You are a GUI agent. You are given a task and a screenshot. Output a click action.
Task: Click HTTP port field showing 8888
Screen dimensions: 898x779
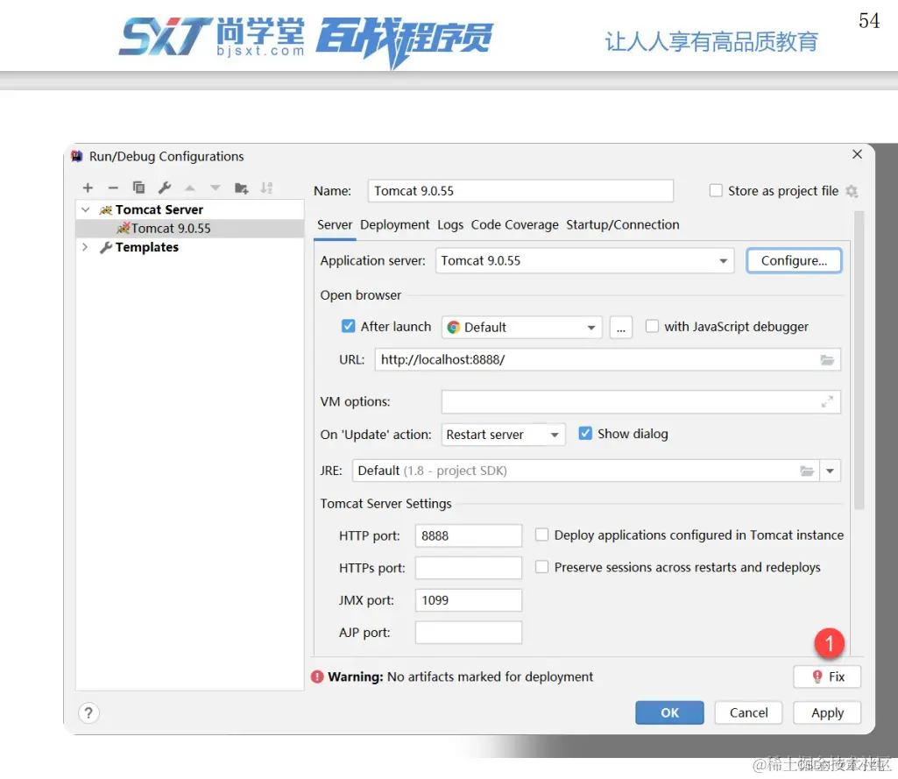click(469, 535)
